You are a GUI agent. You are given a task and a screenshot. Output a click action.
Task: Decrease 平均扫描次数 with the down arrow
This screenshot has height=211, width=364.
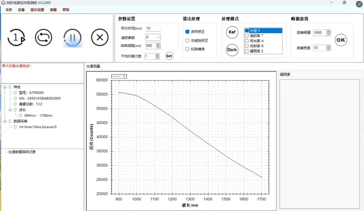coord(157,58)
